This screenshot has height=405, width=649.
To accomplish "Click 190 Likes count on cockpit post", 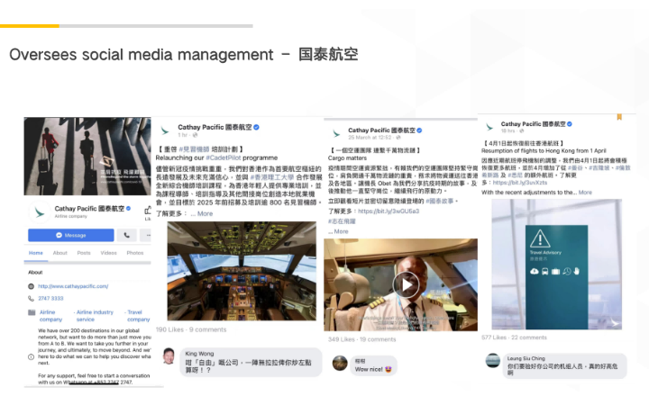I will pos(169,329).
